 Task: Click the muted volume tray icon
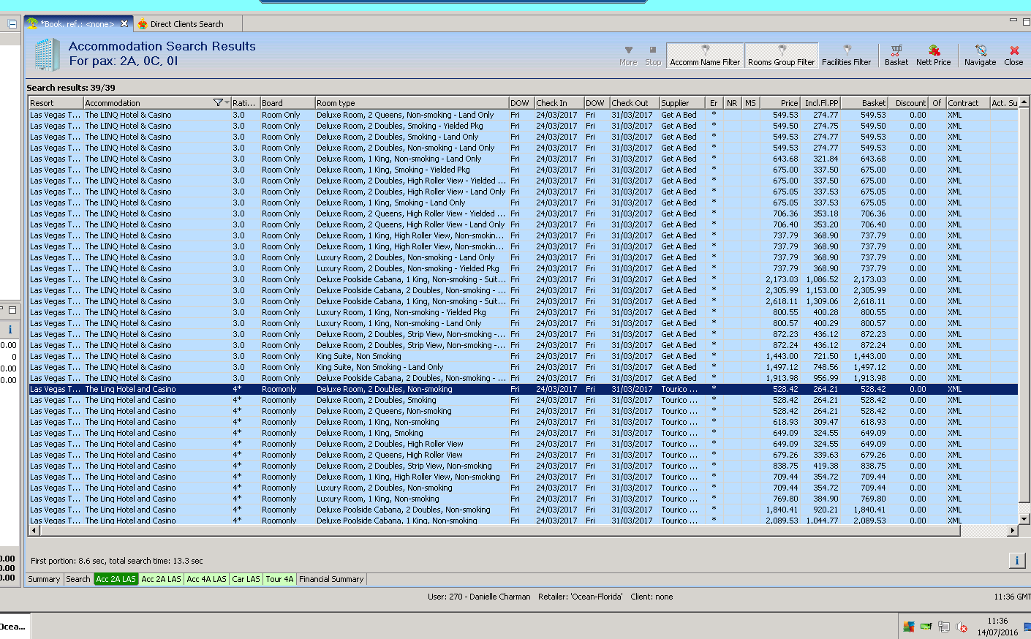click(962, 627)
